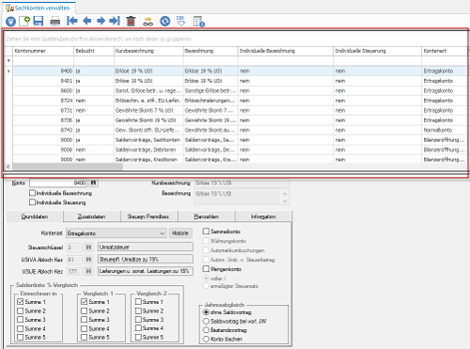Screen dimensions: 470x349
Task: Open the Information tab
Action: pyautogui.click(x=263, y=216)
